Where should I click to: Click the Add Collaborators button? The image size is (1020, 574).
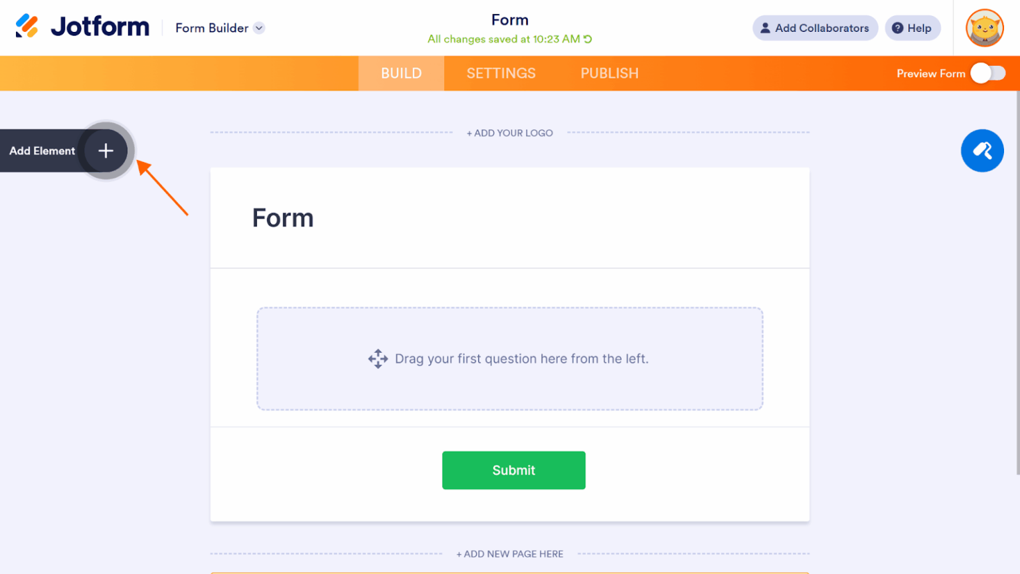pos(815,28)
